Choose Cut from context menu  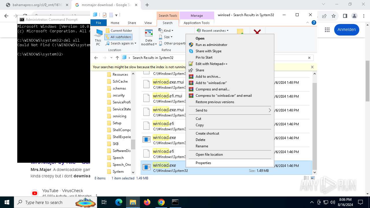pos(198,119)
